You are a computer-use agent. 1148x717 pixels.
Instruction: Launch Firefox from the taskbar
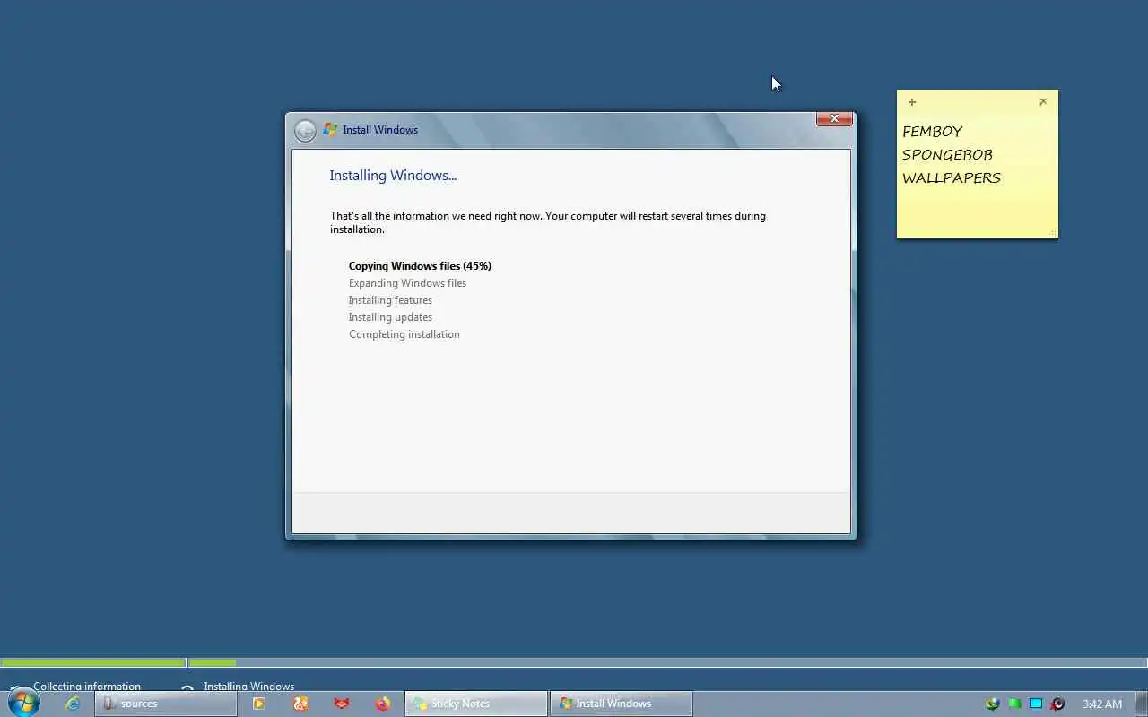tap(383, 704)
